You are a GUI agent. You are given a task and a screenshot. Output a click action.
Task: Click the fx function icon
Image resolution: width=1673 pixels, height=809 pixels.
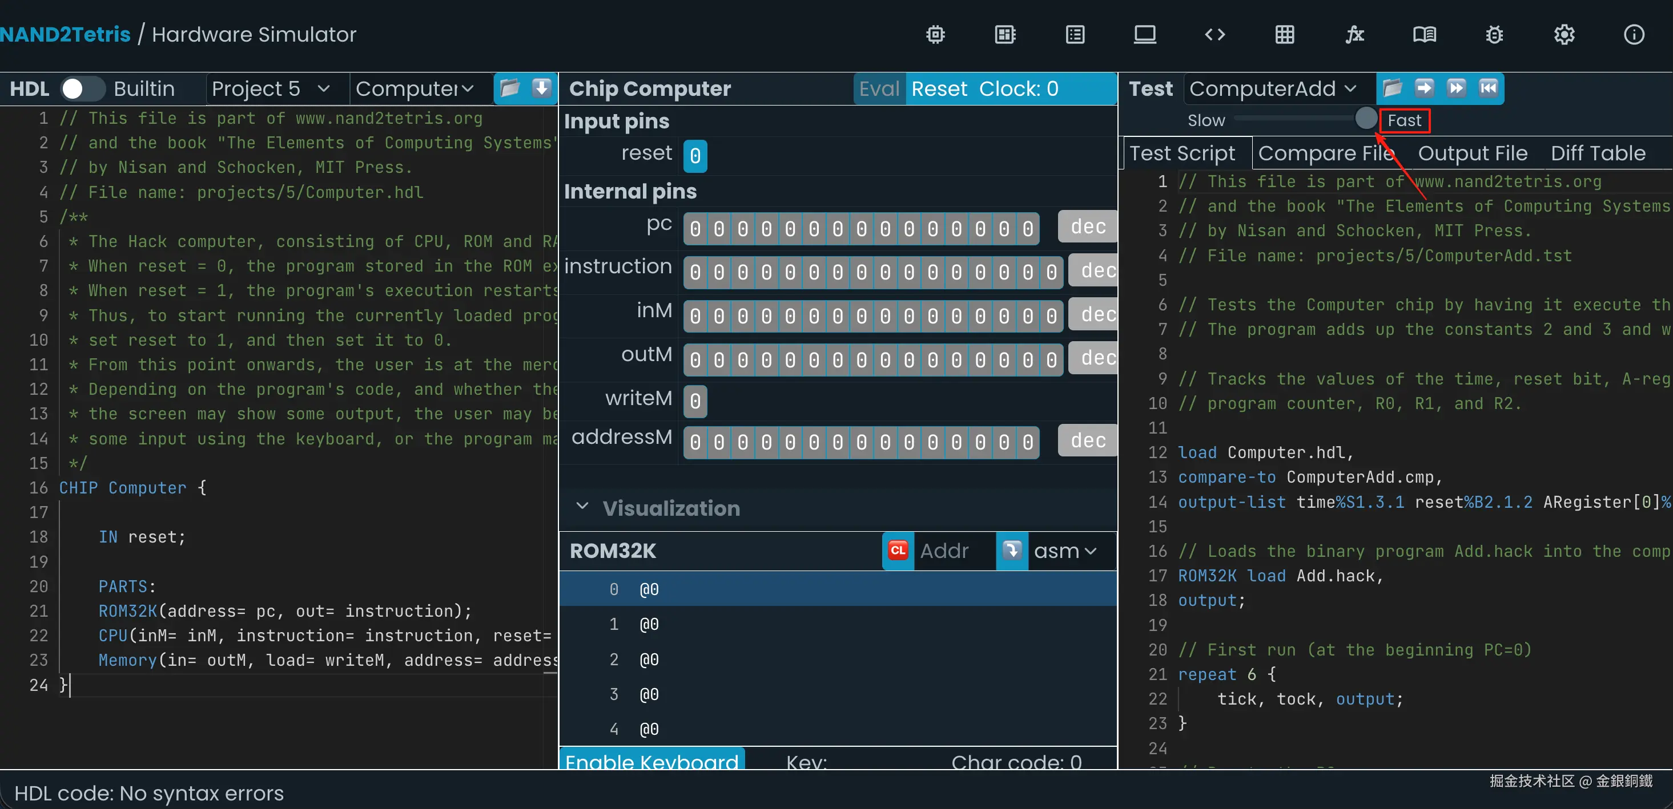click(1354, 34)
